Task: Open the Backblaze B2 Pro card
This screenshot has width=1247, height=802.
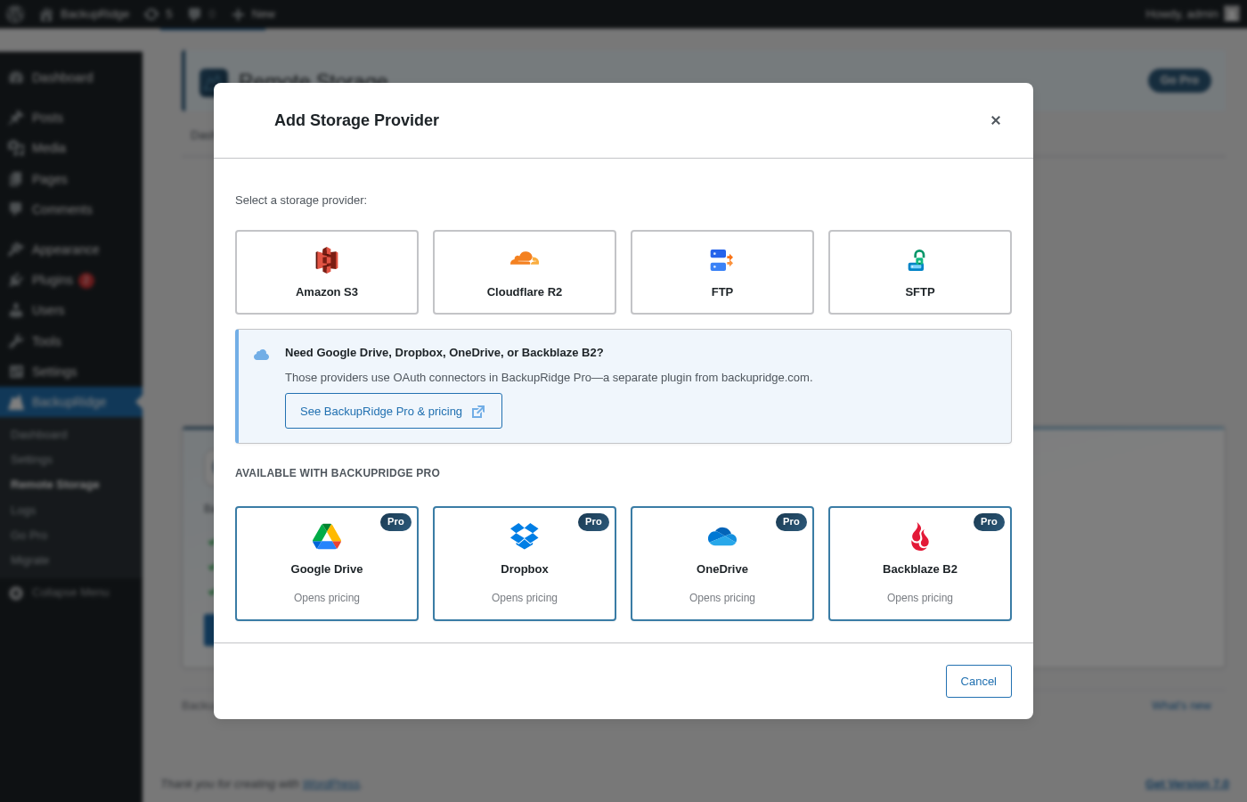Action: tap(920, 563)
